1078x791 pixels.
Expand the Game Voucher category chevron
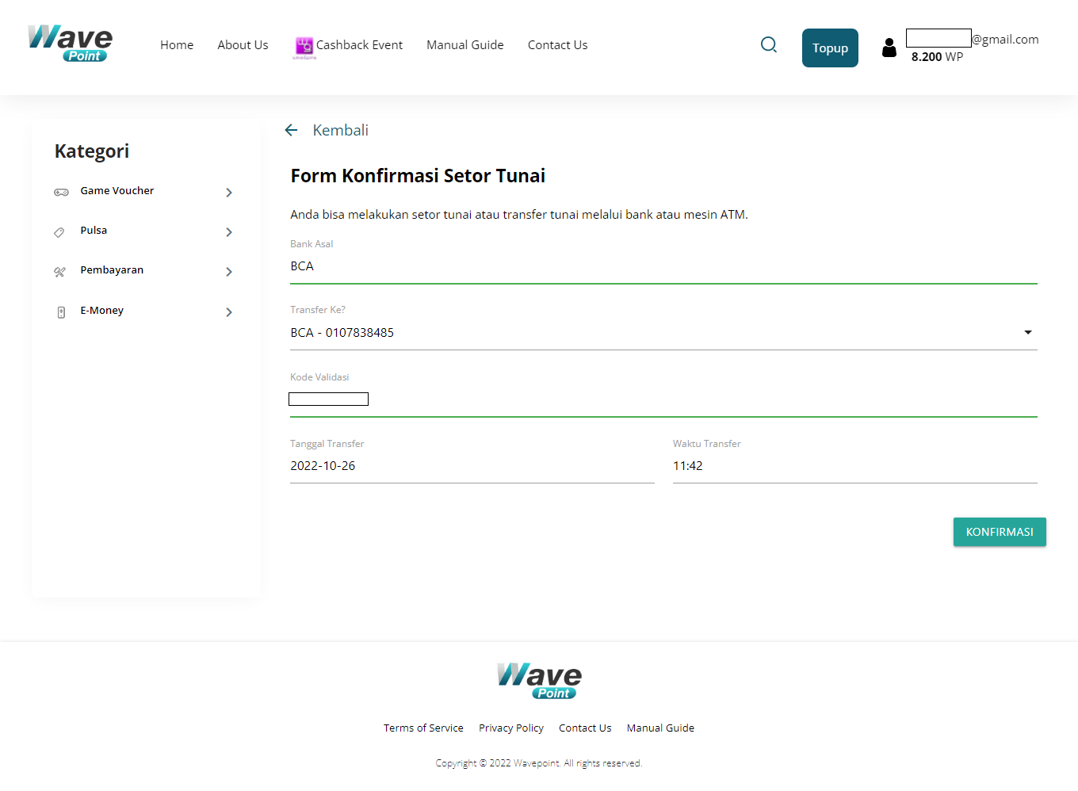(229, 193)
